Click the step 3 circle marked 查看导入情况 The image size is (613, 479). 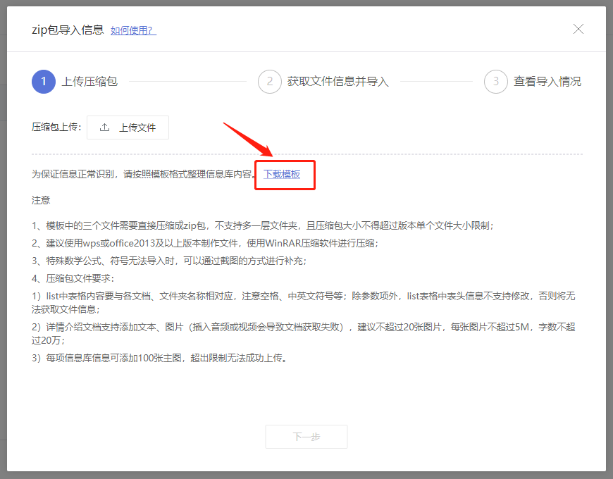click(x=496, y=82)
